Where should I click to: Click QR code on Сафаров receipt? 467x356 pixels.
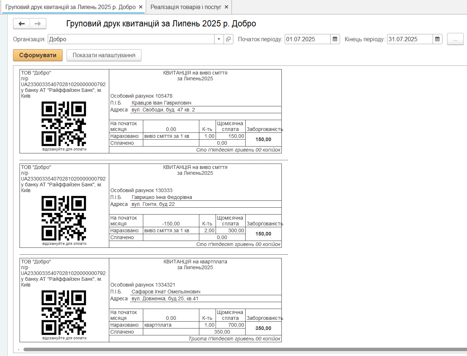(x=64, y=313)
